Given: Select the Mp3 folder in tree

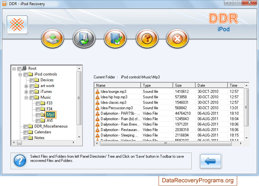Looking at the screenshot, I should pos(51,115).
